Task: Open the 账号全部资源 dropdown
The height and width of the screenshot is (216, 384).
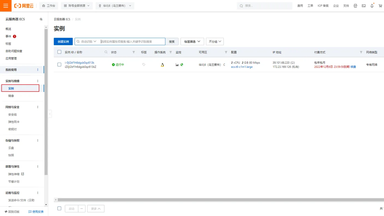Action: click(77, 6)
